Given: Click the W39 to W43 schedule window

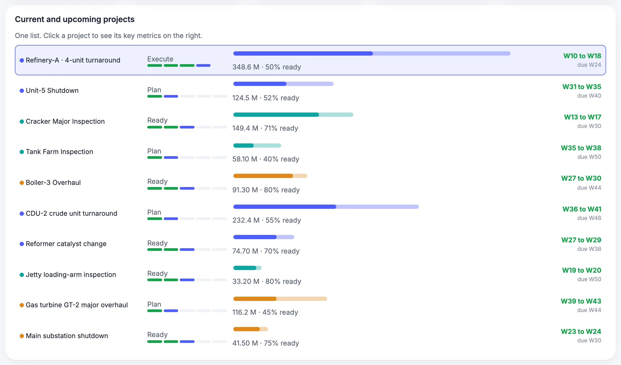Looking at the screenshot, I should point(581,301).
